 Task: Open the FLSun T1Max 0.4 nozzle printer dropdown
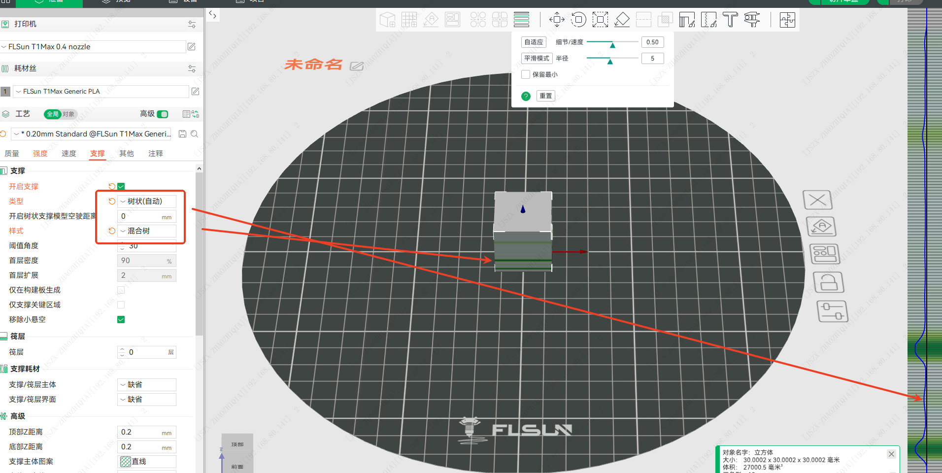[93, 47]
